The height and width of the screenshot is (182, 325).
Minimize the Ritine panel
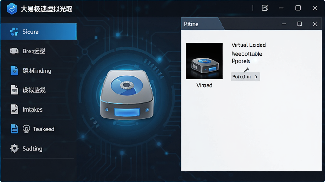tap(284, 24)
